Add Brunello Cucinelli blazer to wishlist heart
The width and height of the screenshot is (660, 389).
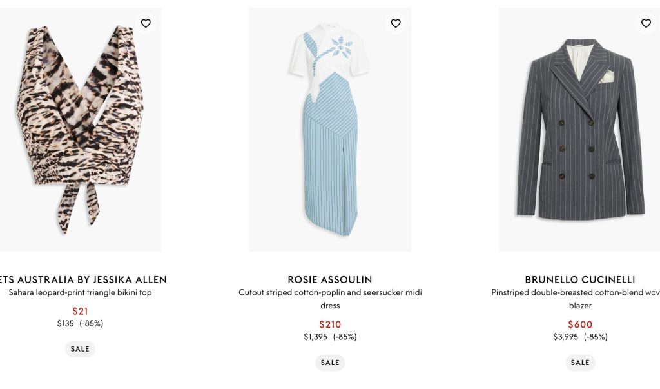click(x=646, y=23)
